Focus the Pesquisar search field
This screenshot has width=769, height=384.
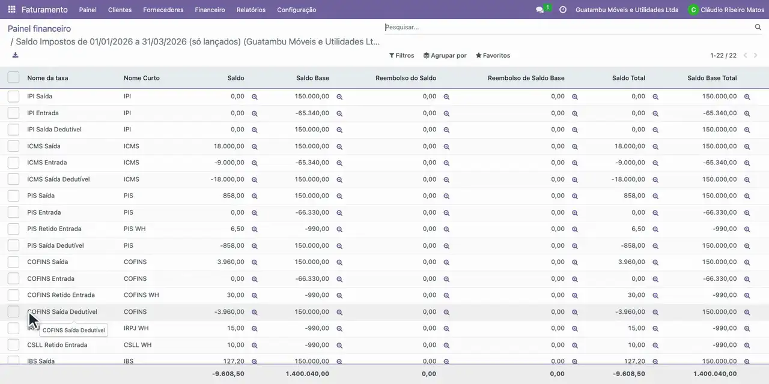click(x=568, y=27)
